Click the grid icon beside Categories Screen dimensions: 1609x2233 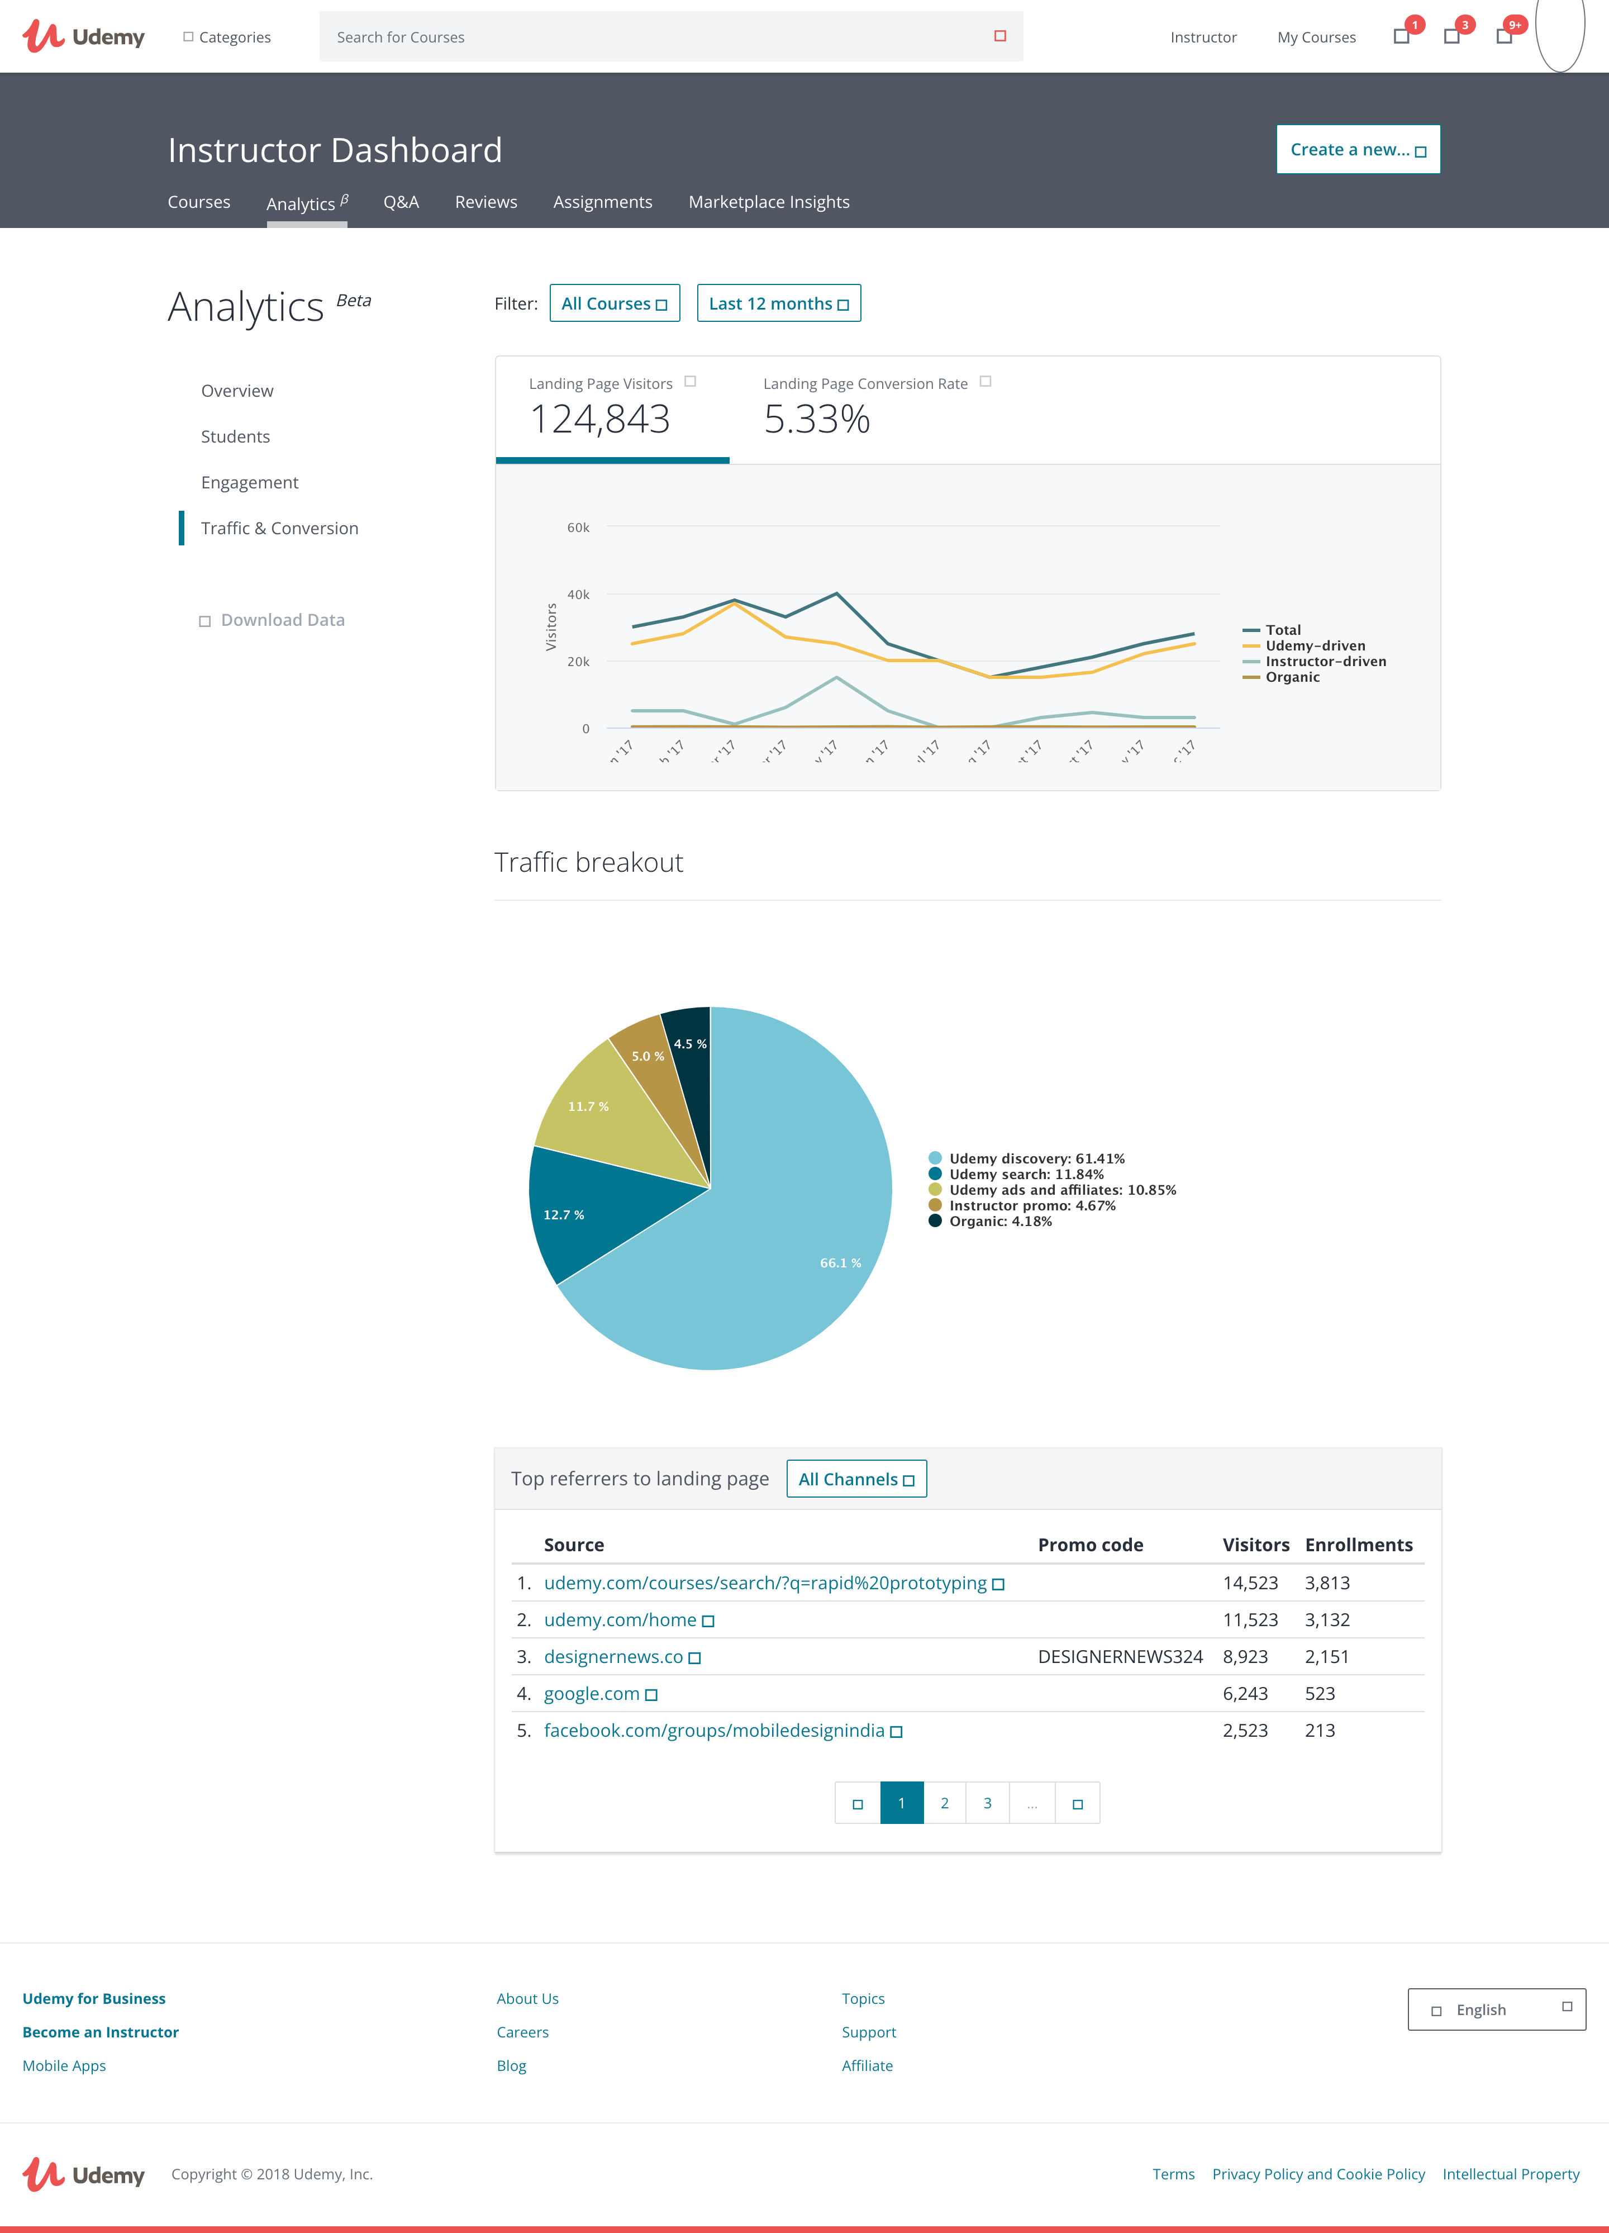(x=188, y=36)
